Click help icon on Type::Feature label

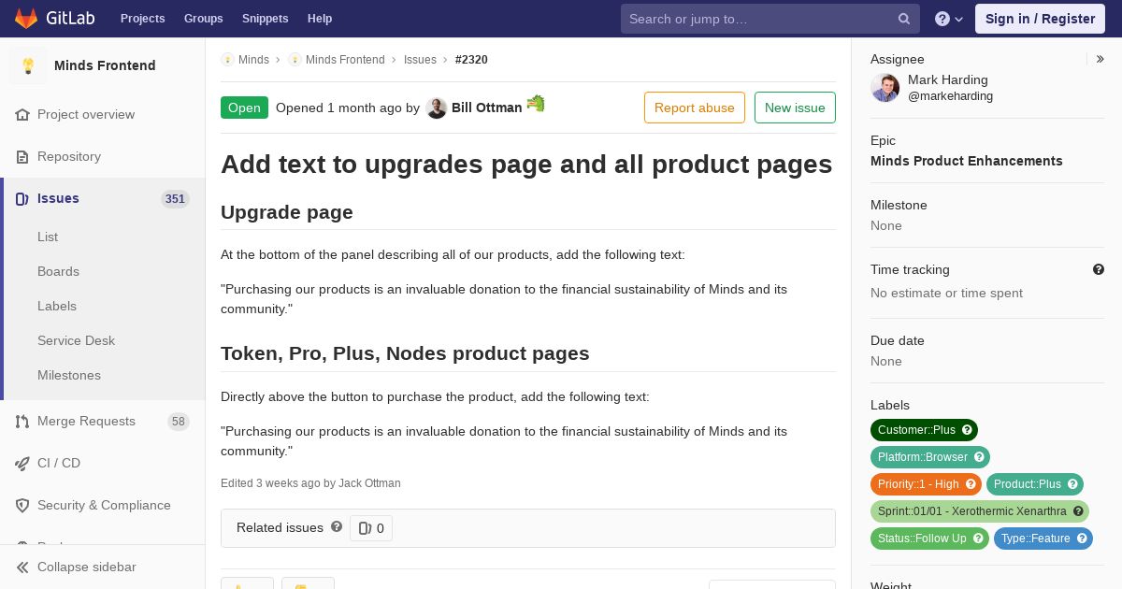1083,539
